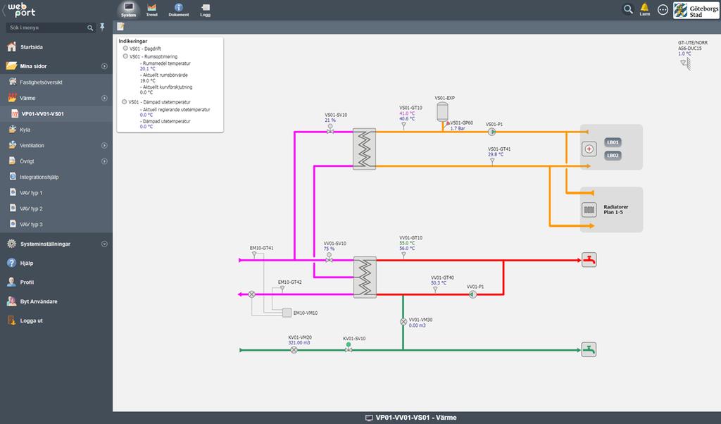
Task: Open the Larm bell notifications
Action: pyautogui.click(x=645, y=8)
